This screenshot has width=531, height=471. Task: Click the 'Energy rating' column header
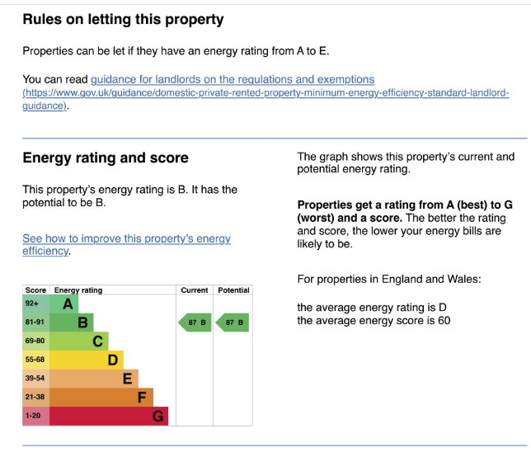(78, 290)
